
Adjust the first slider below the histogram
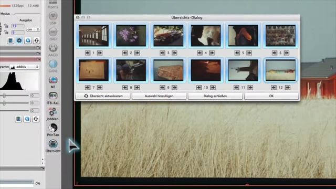pos(4,96)
